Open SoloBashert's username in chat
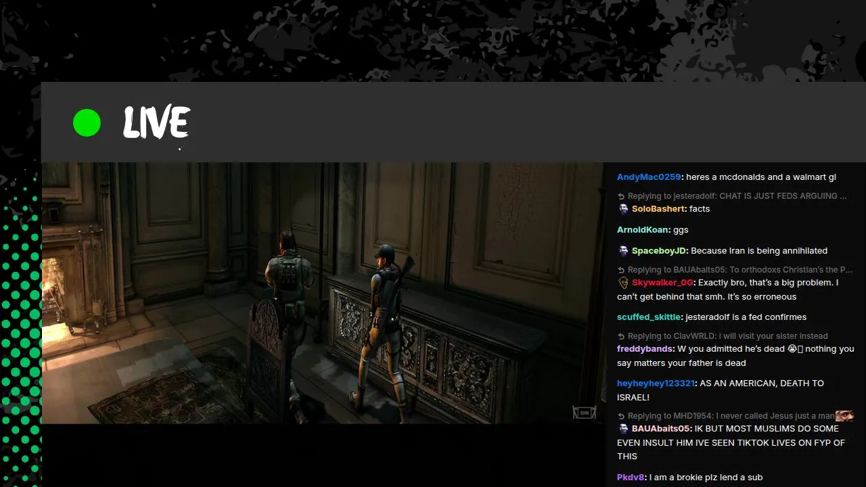866x487 pixels. coord(659,209)
